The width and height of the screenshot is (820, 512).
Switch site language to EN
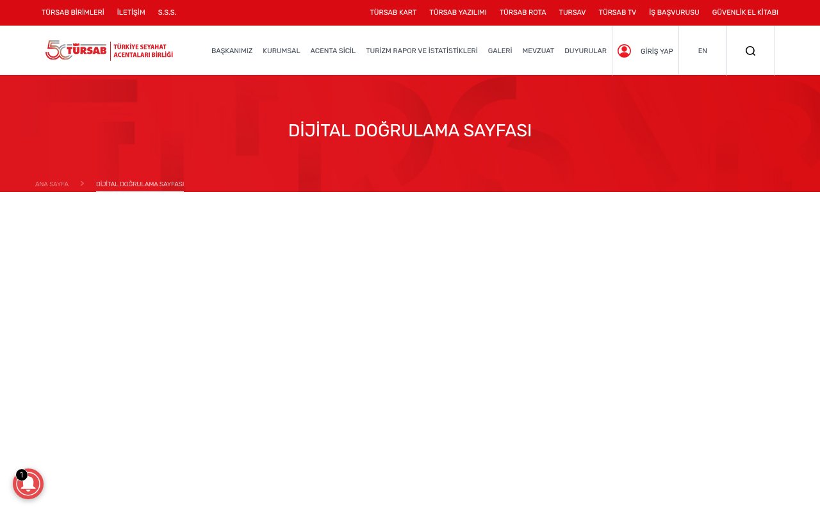702,51
